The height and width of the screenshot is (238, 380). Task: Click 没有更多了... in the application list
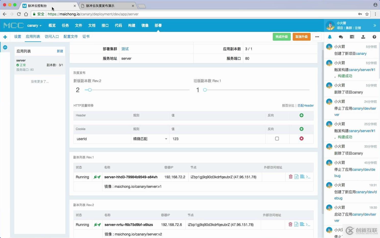point(40,82)
